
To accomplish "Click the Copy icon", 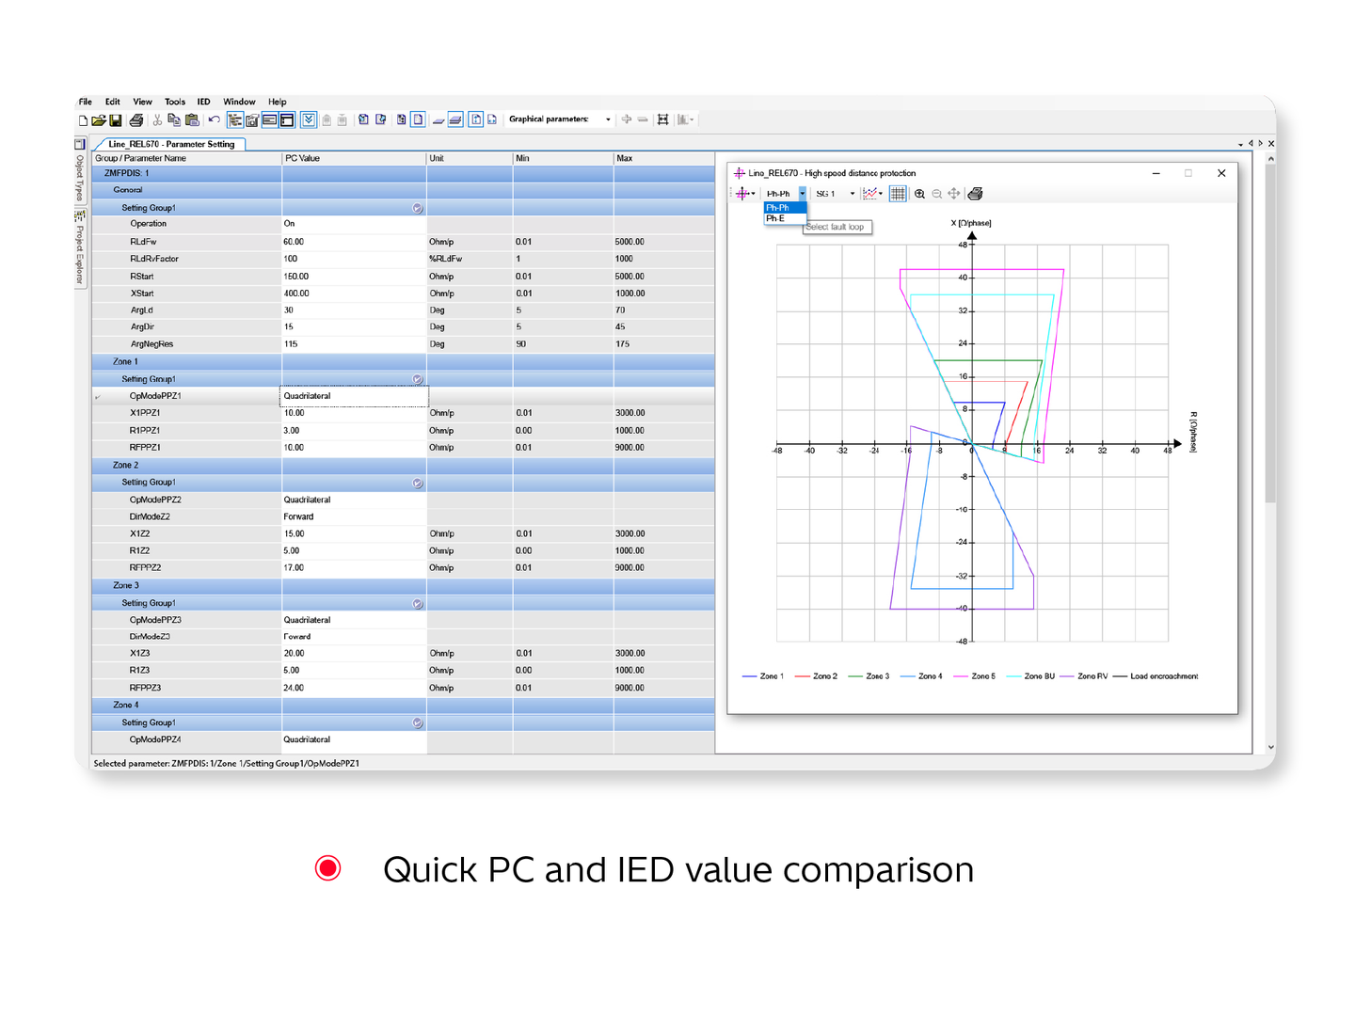I will [174, 120].
